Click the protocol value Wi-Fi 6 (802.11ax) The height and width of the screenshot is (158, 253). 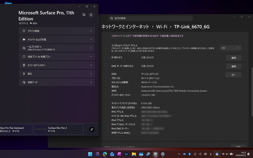coord(150,78)
